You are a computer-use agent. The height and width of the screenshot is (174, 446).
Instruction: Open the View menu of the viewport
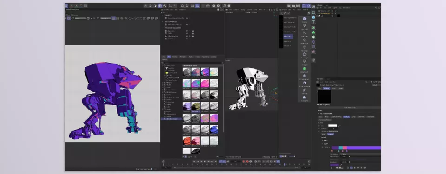(x=230, y=10)
